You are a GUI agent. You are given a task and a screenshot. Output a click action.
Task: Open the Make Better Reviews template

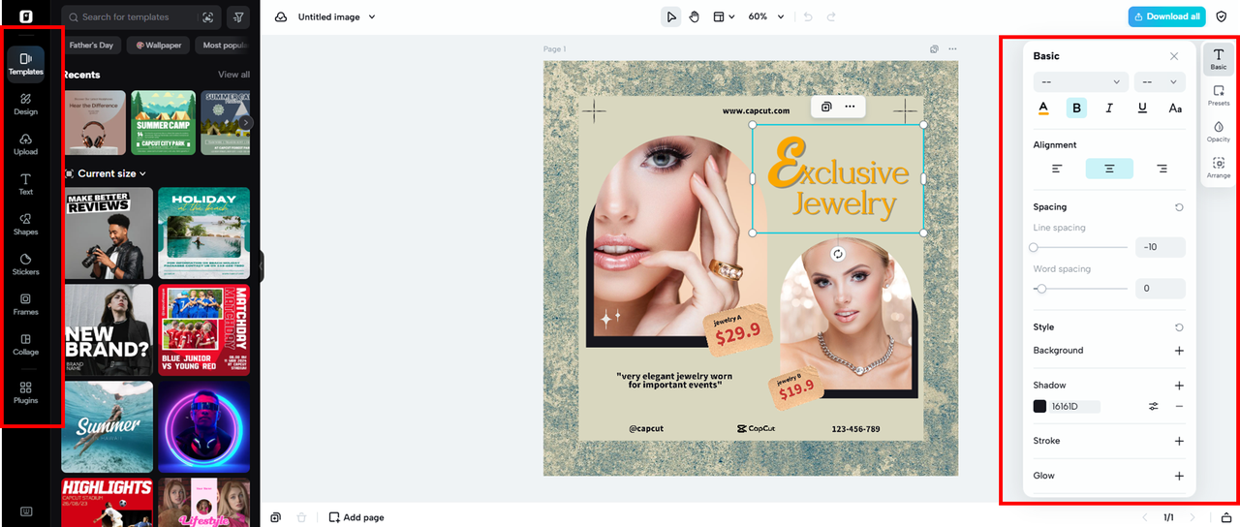click(108, 233)
